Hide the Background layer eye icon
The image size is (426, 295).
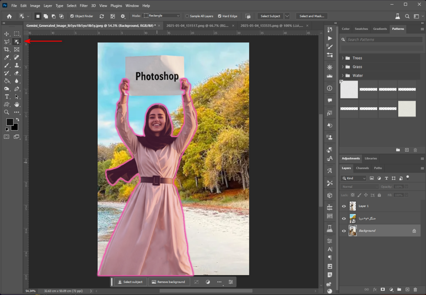344,231
